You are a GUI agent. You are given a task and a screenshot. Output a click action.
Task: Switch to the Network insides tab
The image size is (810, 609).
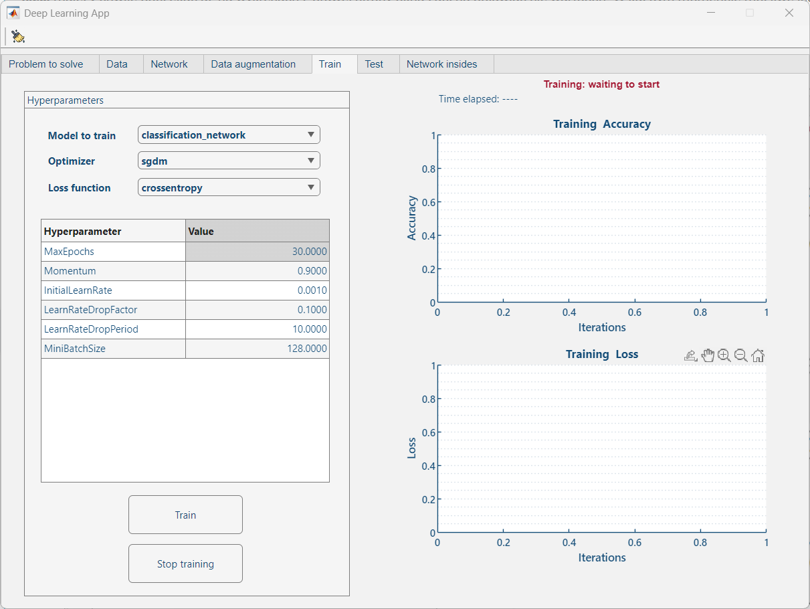coord(441,64)
